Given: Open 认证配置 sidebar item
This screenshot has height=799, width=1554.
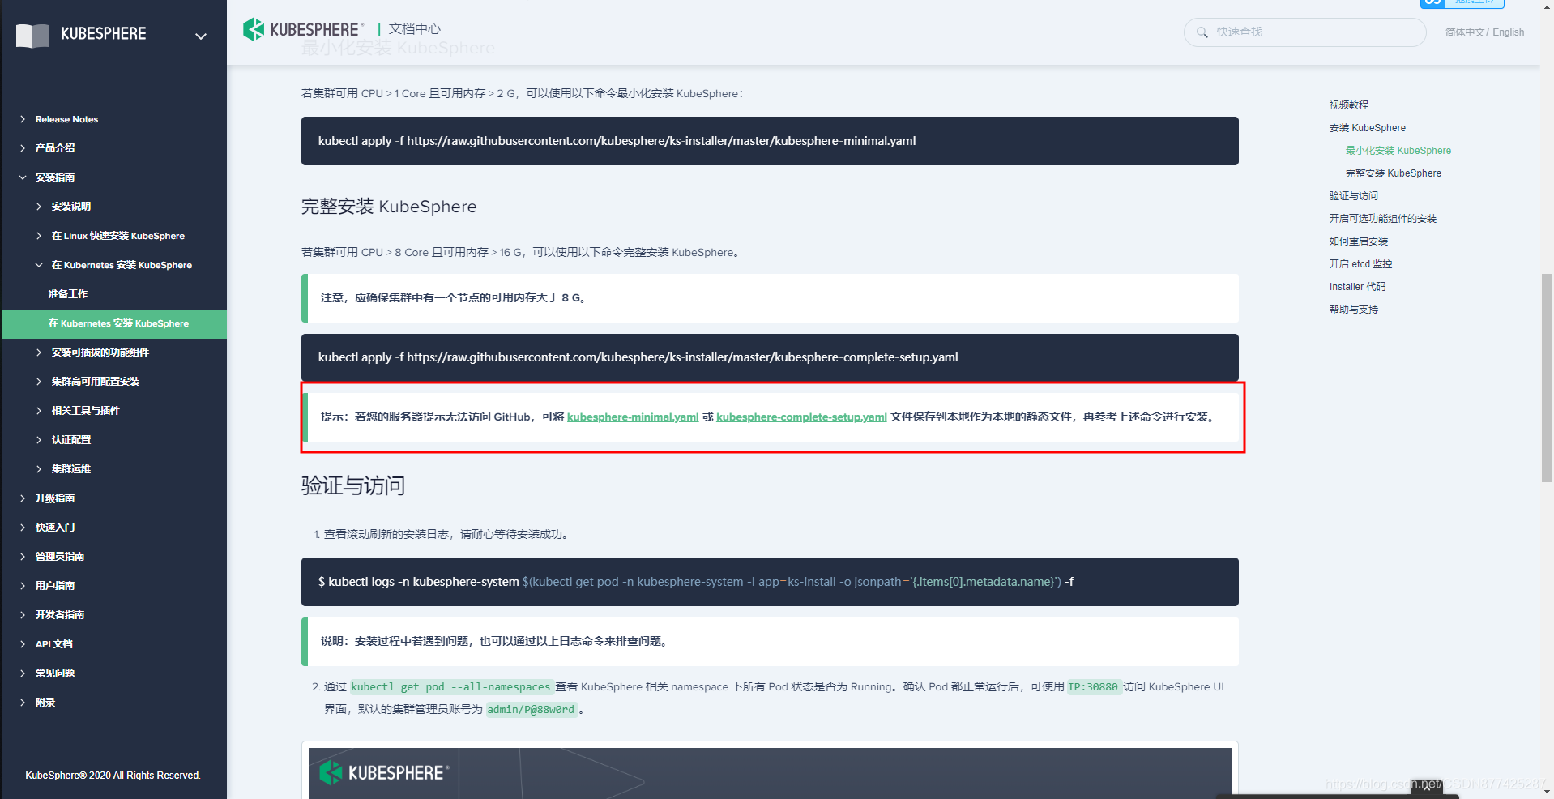Looking at the screenshot, I should [x=71, y=440].
